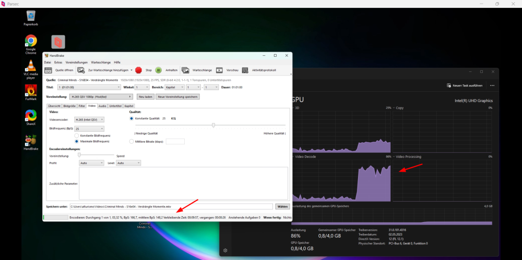The height and width of the screenshot is (260, 522).
Task: Click the Konstante Qualität slider handle
Action: click(x=213, y=125)
